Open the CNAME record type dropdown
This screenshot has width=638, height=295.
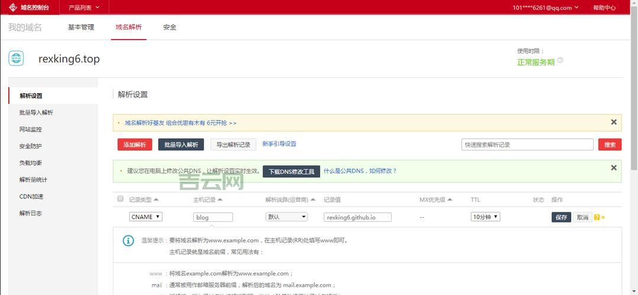pos(146,217)
